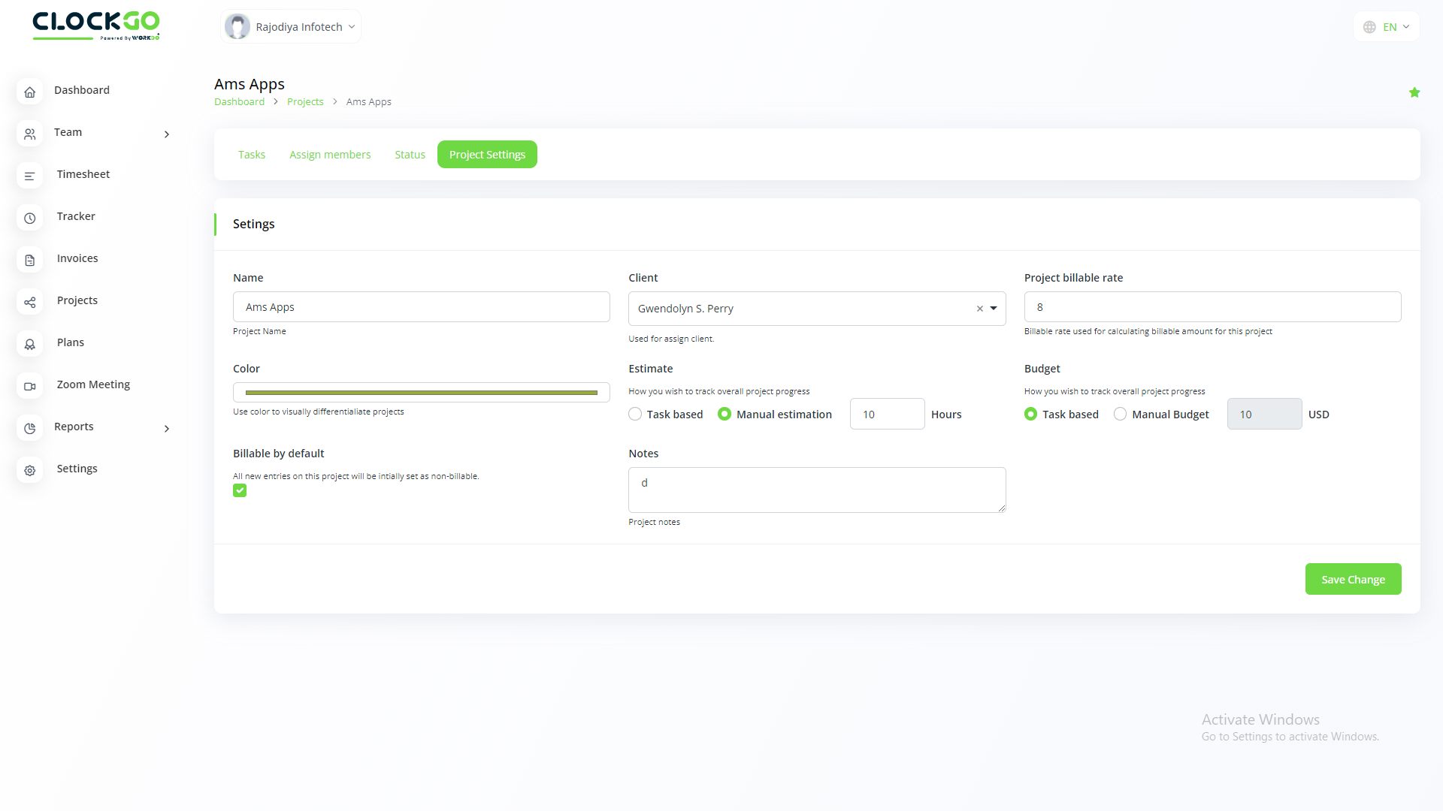Open the Tasks tab

252,155
